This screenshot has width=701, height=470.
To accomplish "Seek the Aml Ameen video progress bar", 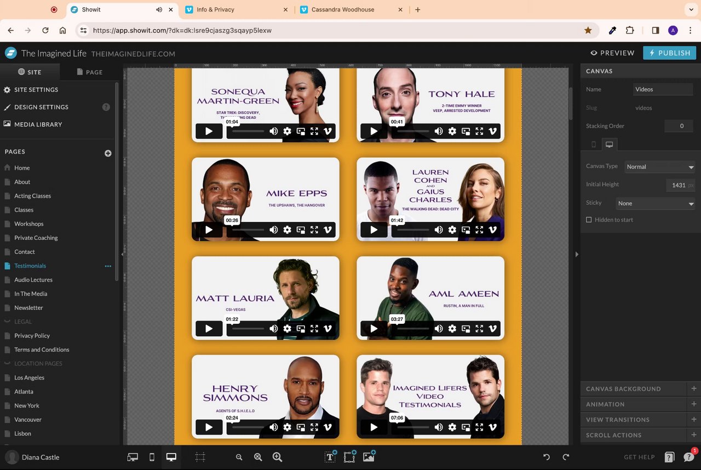I will click(413, 329).
